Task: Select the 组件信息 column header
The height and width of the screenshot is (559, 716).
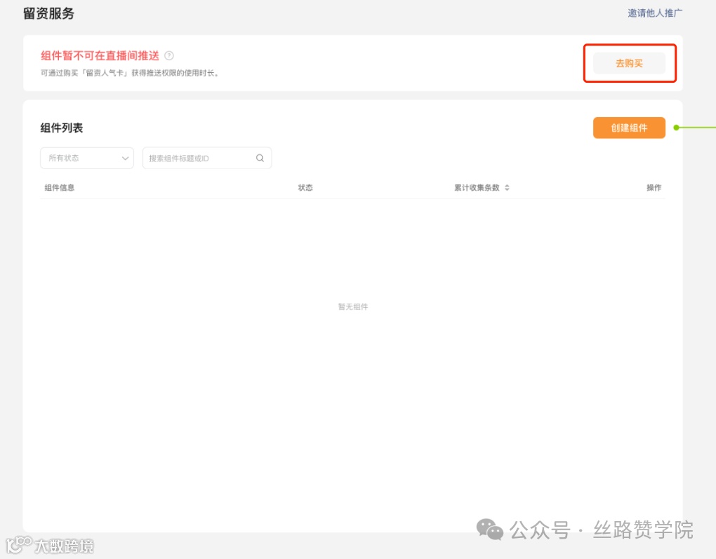Action: (59, 187)
